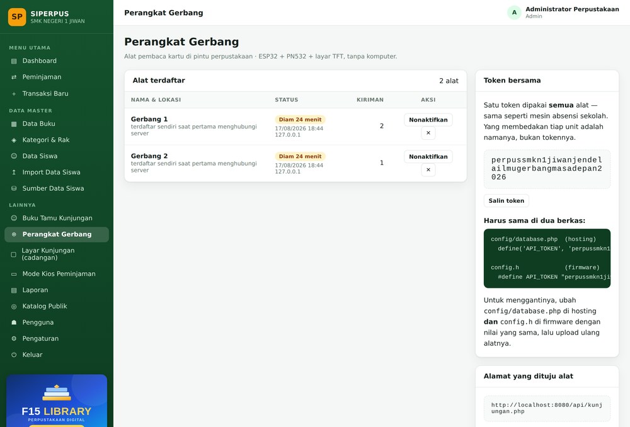Viewport: 630px width, 427px height.
Task: Open the Laporan page
Action: (57, 290)
